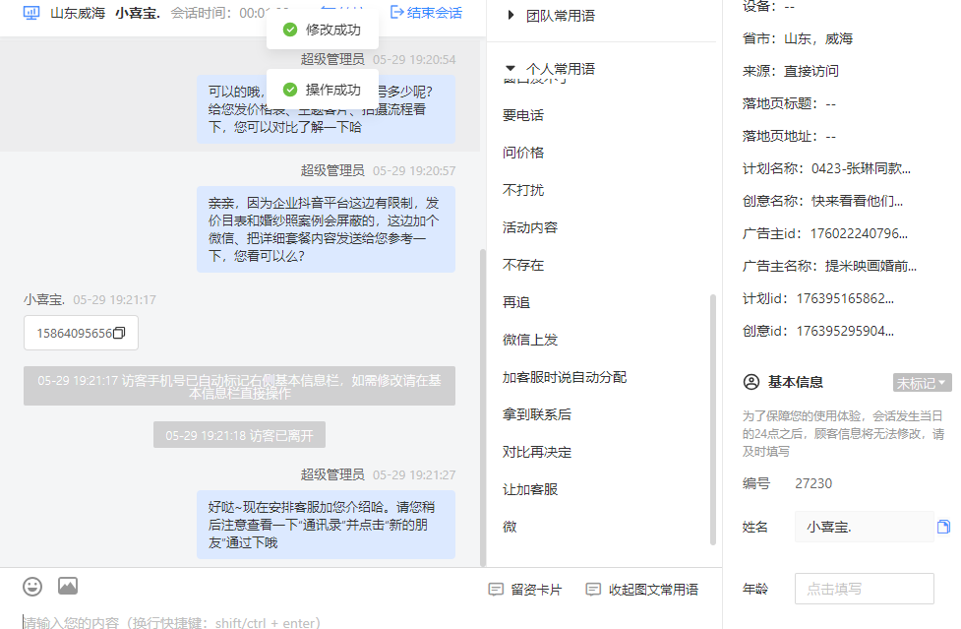Click the 收起图文常用语 icon
The image size is (961, 629).
(x=593, y=590)
